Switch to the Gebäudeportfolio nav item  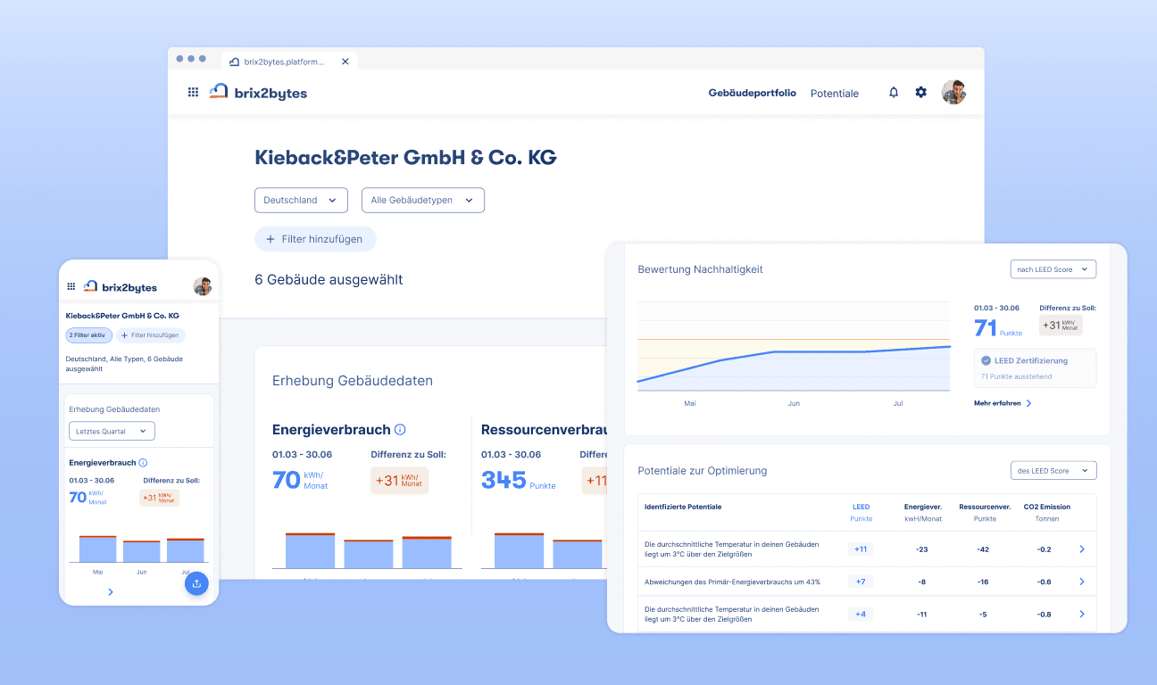point(752,93)
